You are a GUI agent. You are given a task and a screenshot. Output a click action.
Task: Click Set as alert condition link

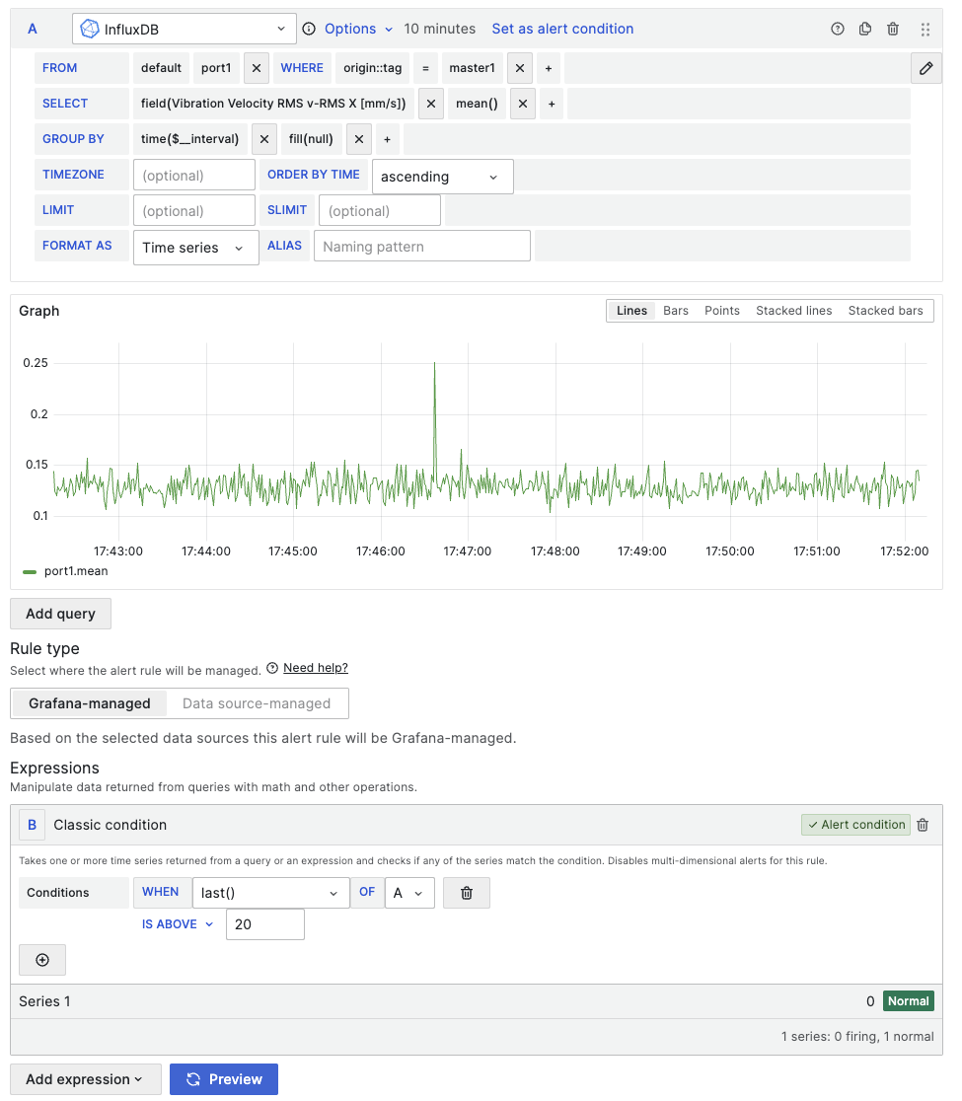[x=562, y=29]
